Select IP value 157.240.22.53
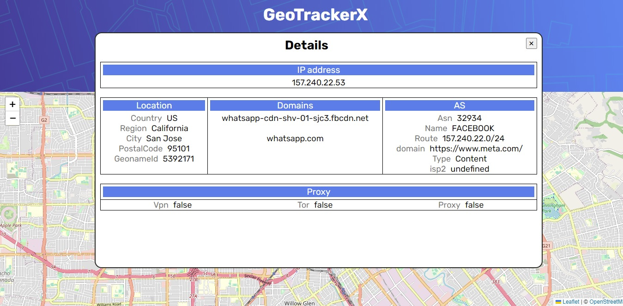Screen dimensions: 623x306 click(319, 83)
